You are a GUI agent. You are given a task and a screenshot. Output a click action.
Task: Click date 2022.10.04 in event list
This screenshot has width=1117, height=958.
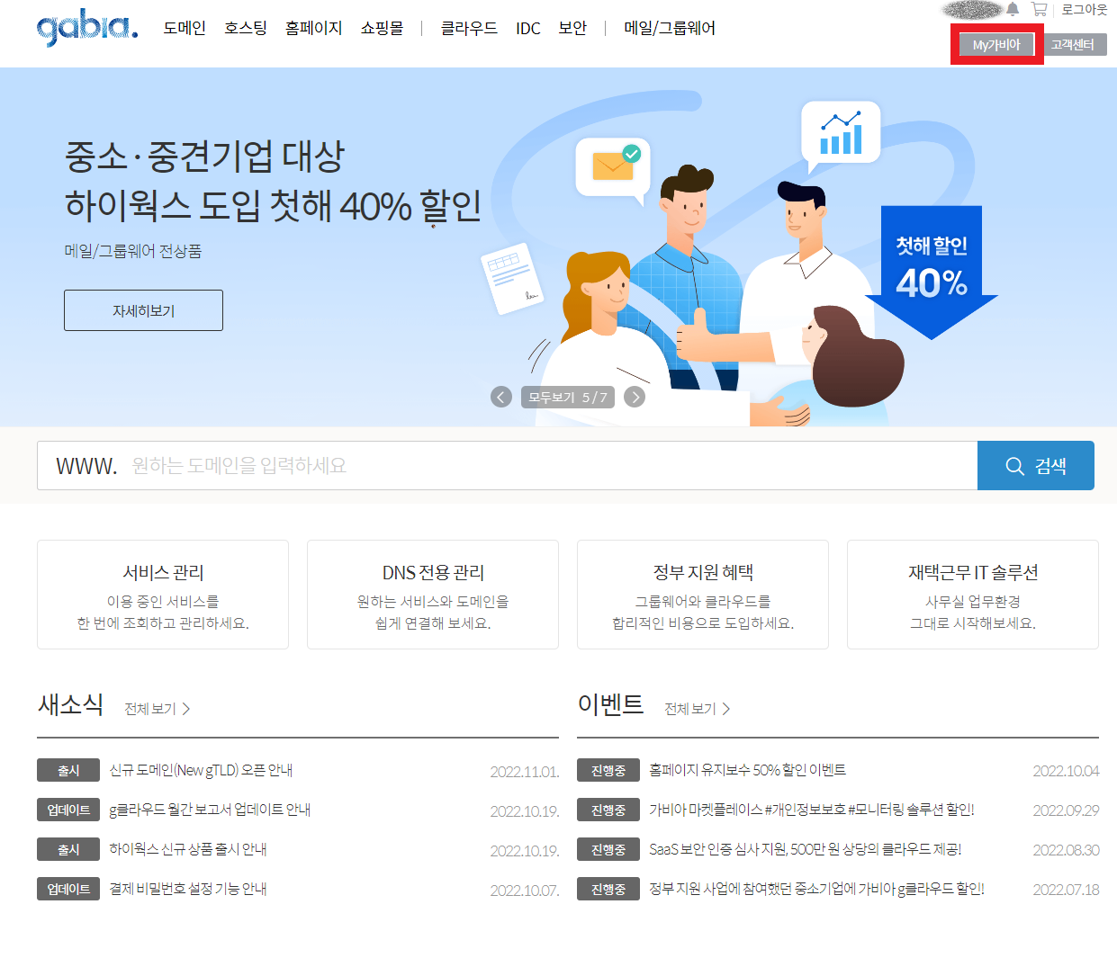pos(1066,771)
